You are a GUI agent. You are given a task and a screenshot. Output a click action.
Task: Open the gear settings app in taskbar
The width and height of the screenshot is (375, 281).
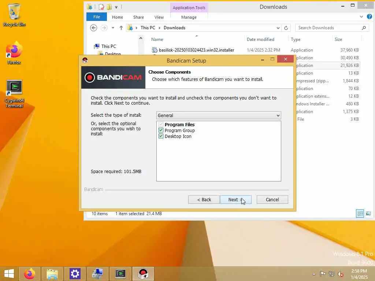click(x=75, y=274)
